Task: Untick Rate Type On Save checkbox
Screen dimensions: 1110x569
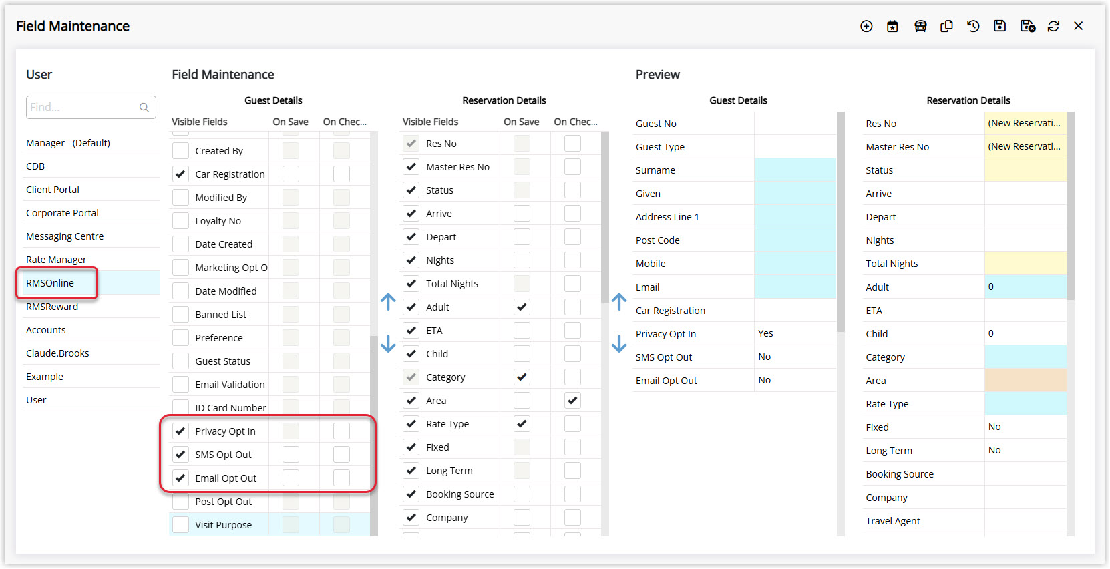Action: [x=522, y=424]
